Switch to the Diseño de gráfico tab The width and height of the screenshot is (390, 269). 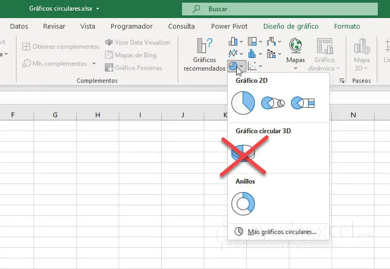point(291,26)
